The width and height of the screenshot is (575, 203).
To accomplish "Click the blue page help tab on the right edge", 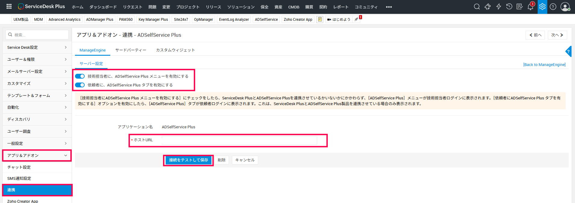I will tap(568, 52).
